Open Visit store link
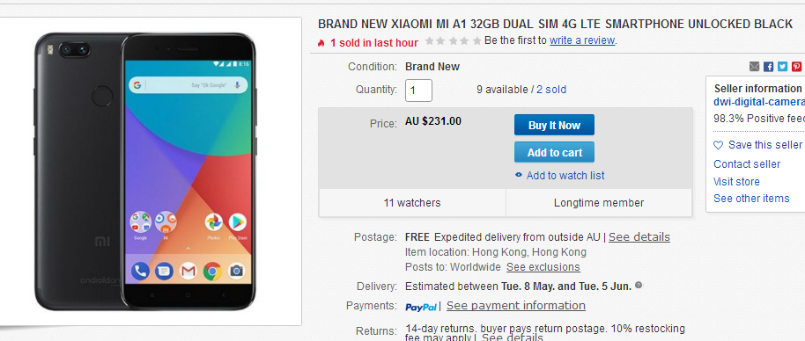This screenshot has height=341, width=805. (x=736, y=181)
